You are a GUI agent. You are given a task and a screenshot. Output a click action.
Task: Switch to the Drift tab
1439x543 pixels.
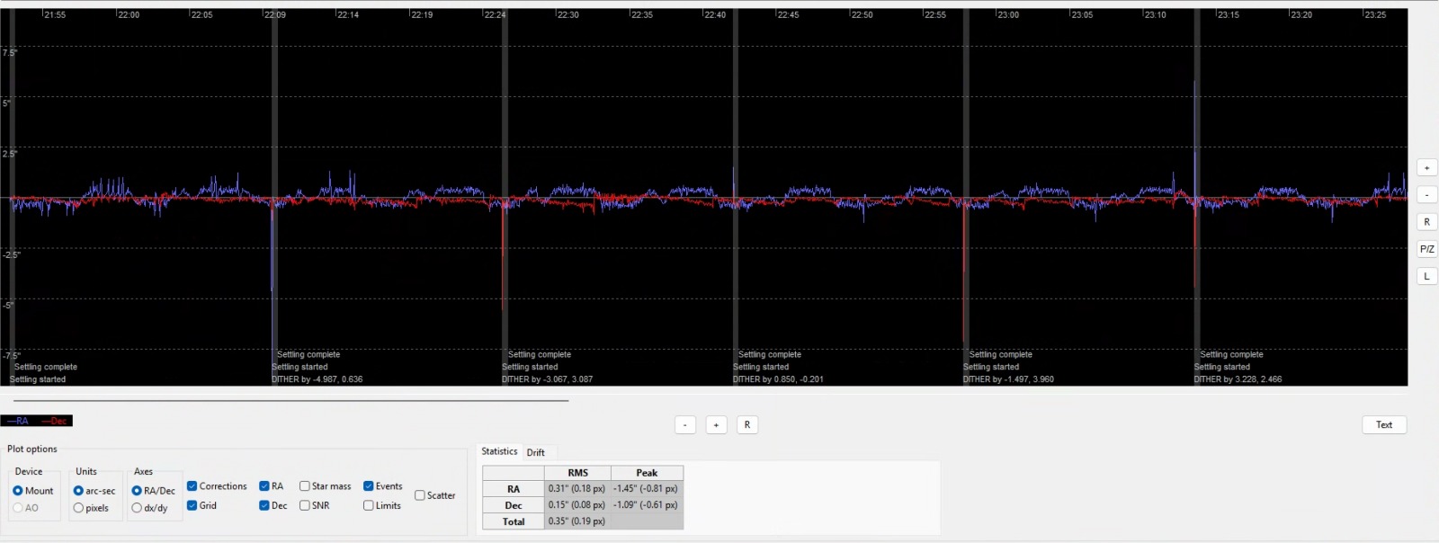coord(536,452)
